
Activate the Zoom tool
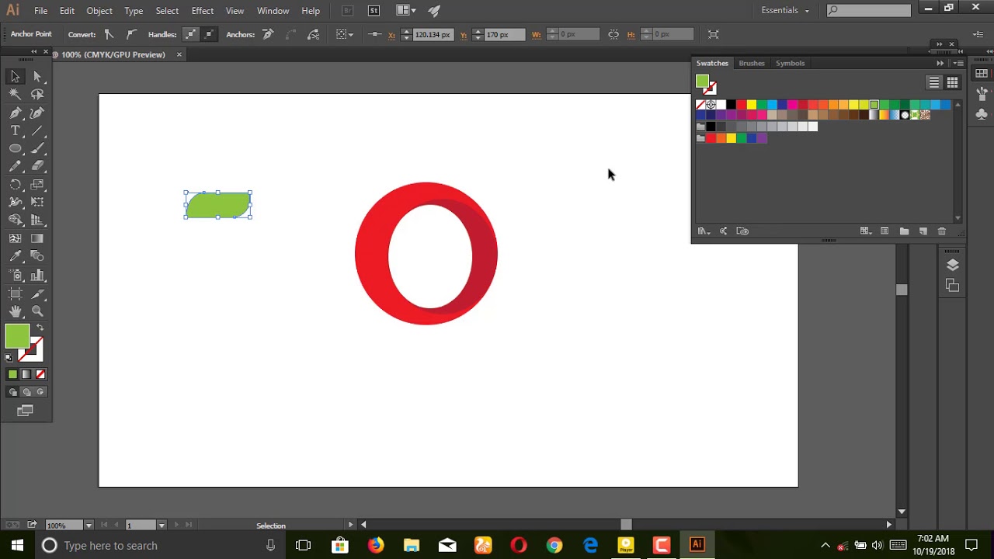pos(37,311)
